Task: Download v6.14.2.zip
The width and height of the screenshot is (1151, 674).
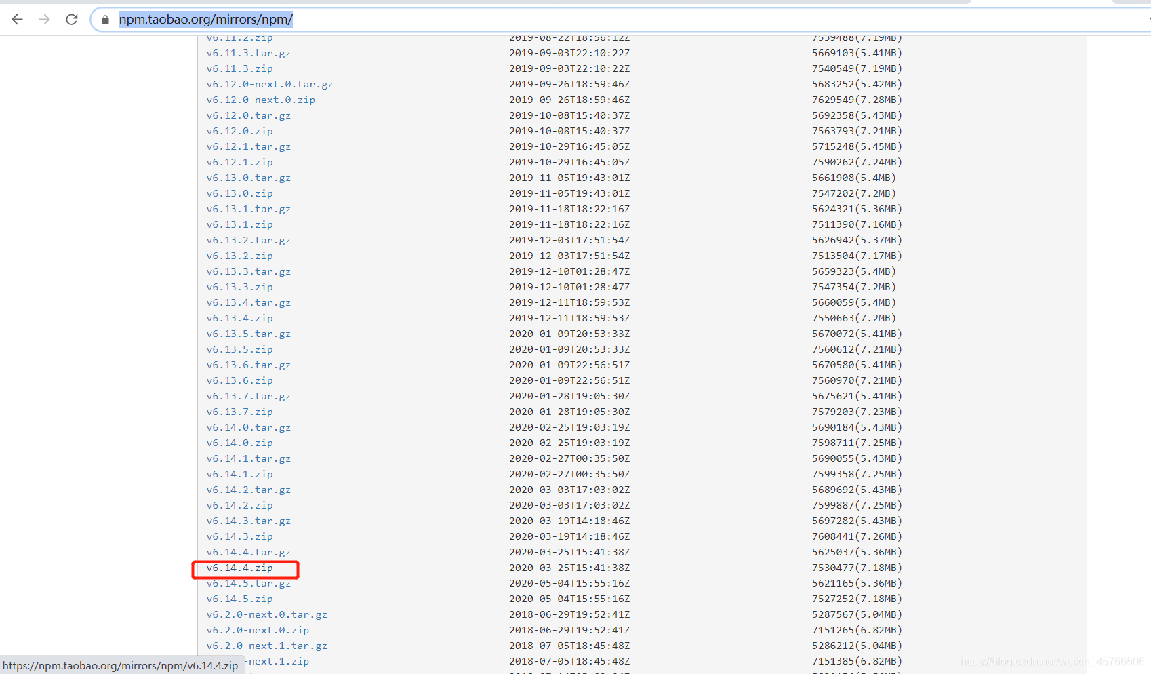Action: 240,505
